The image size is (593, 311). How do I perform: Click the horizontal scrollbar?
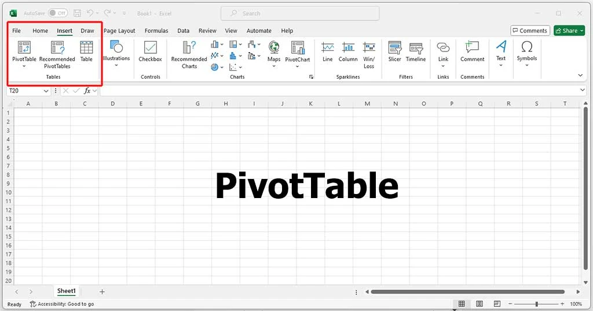coord(468,292)
